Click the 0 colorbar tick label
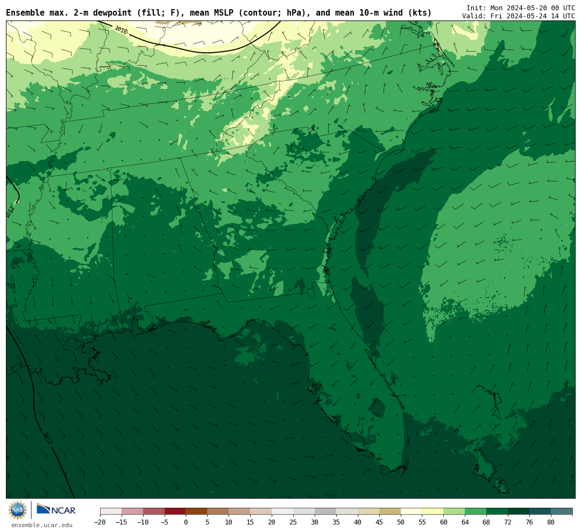 186,522
